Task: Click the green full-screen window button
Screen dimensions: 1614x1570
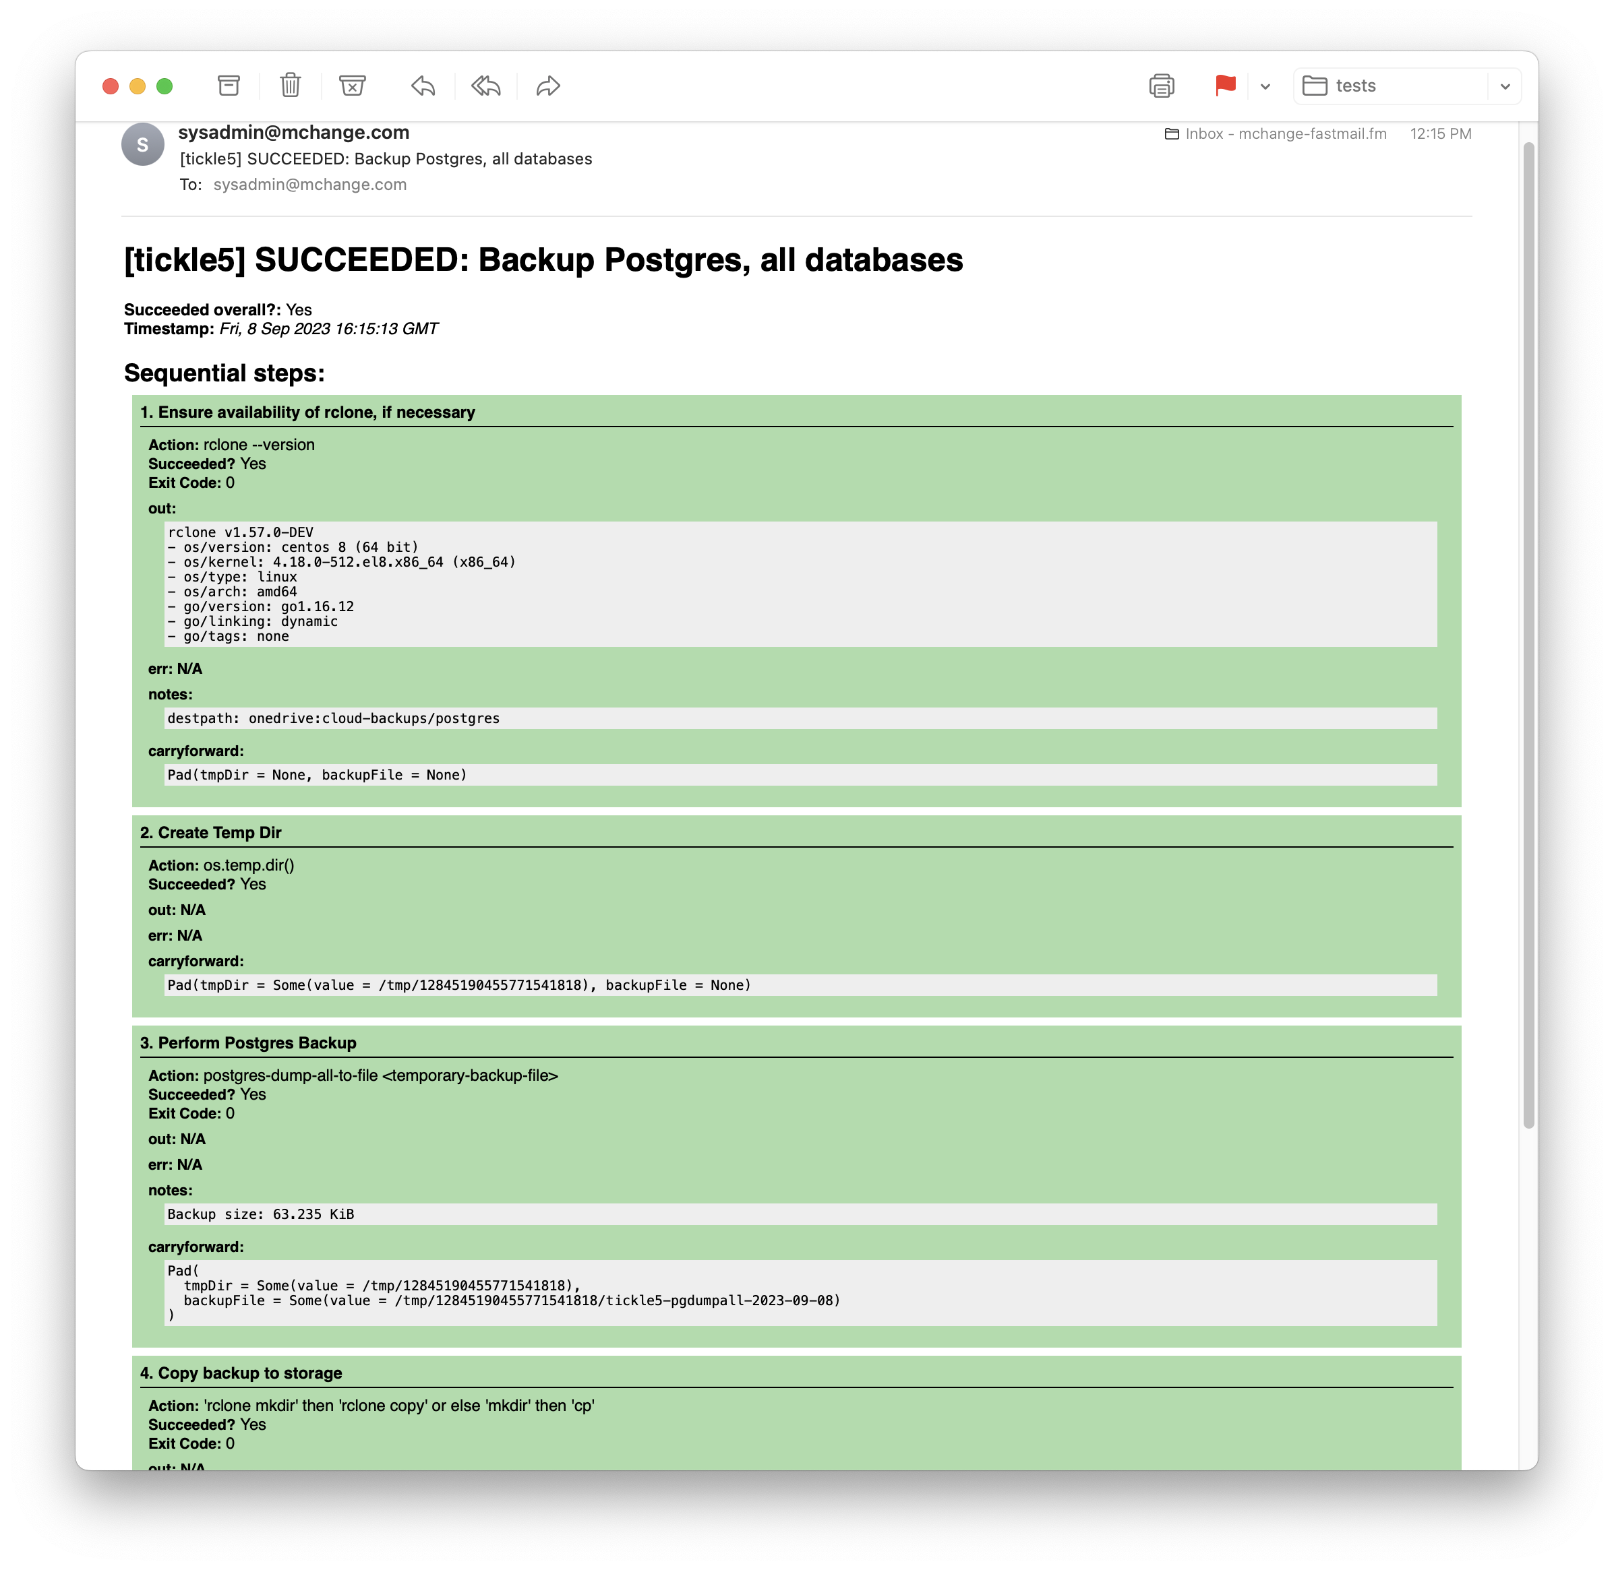Action: pos(165,86)
